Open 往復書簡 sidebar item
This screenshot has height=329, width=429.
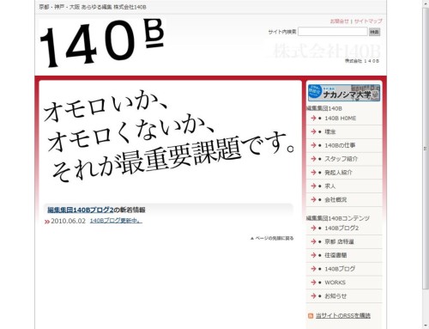tap(344, 255)
